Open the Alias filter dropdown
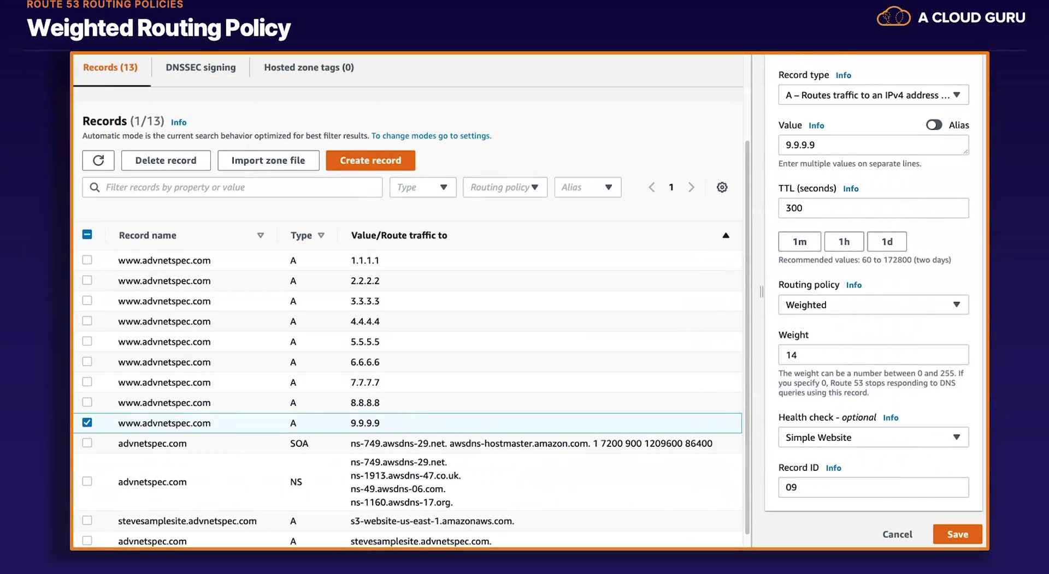Viewport: 1049px width, 574px height. 587,187
